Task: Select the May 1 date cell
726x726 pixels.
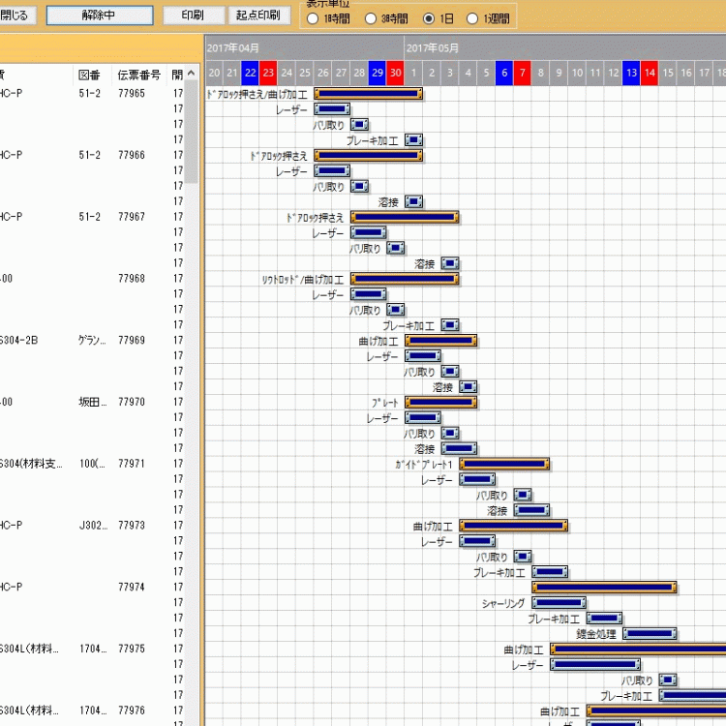Action: pos(413,73)
